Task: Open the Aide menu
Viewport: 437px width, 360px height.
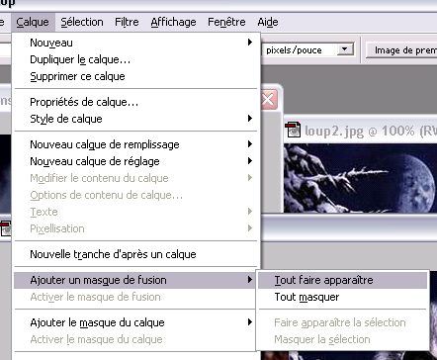Action: tap(268, 22)
